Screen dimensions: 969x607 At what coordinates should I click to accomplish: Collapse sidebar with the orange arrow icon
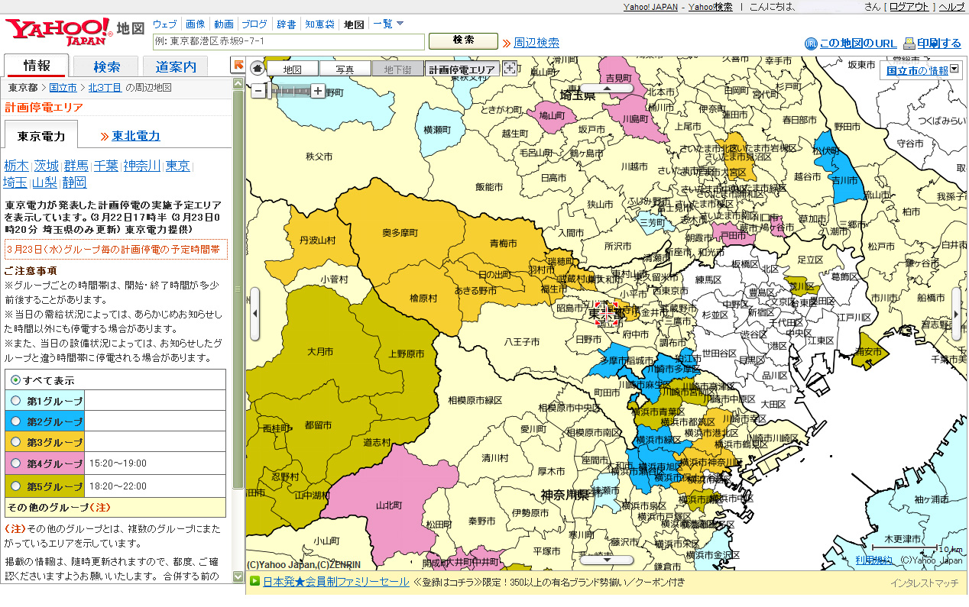[238, 66]
